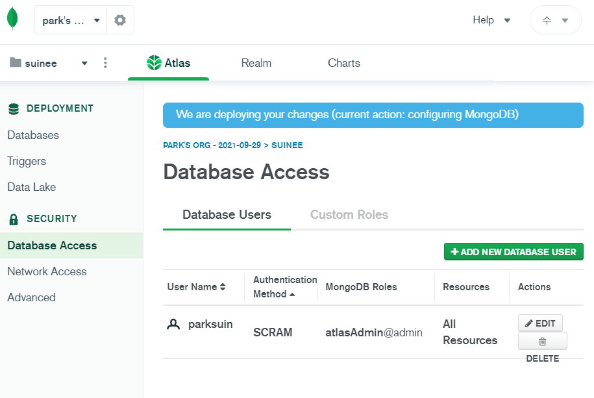Expand the Help menu
This screenshot has height=398, width=594.
click(491, 20)
